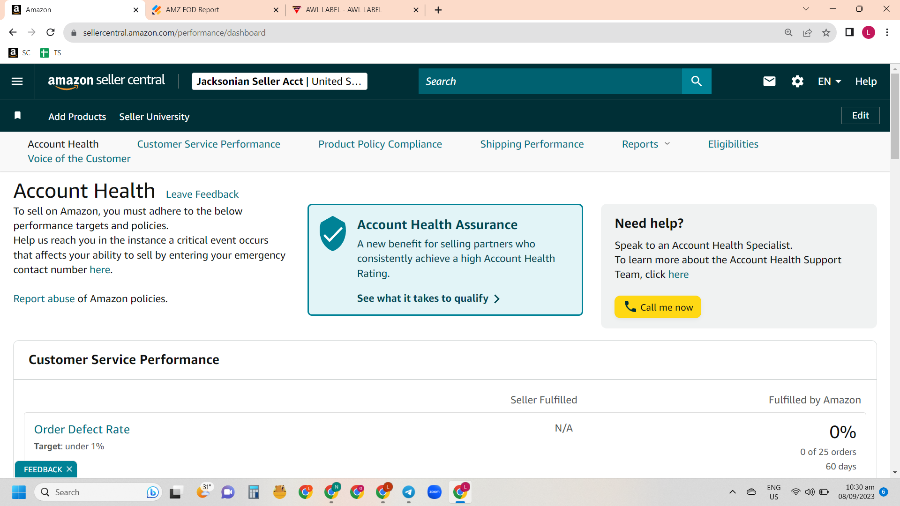
Task: Open Calculator from the taskbar
Action: coord(254,492)
